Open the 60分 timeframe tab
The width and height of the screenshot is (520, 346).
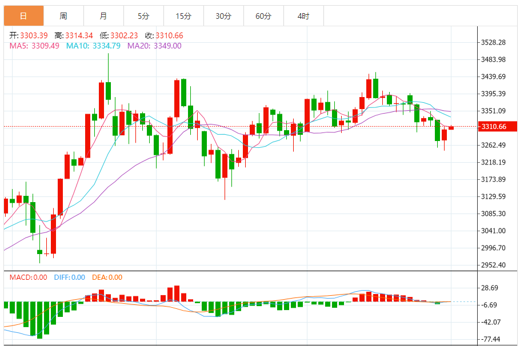[x=263, y=16]
